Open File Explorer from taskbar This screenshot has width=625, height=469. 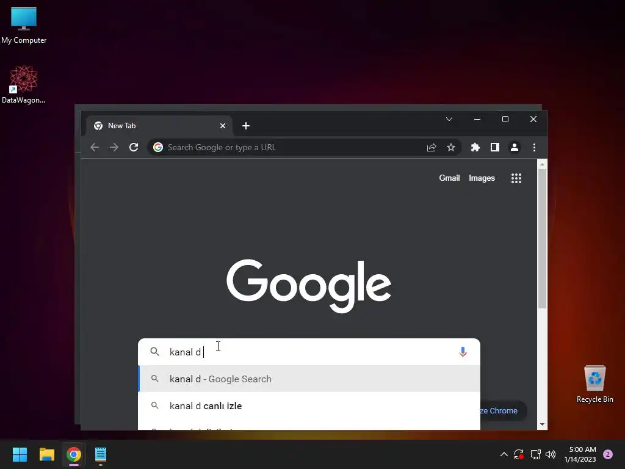click(46, 454)
